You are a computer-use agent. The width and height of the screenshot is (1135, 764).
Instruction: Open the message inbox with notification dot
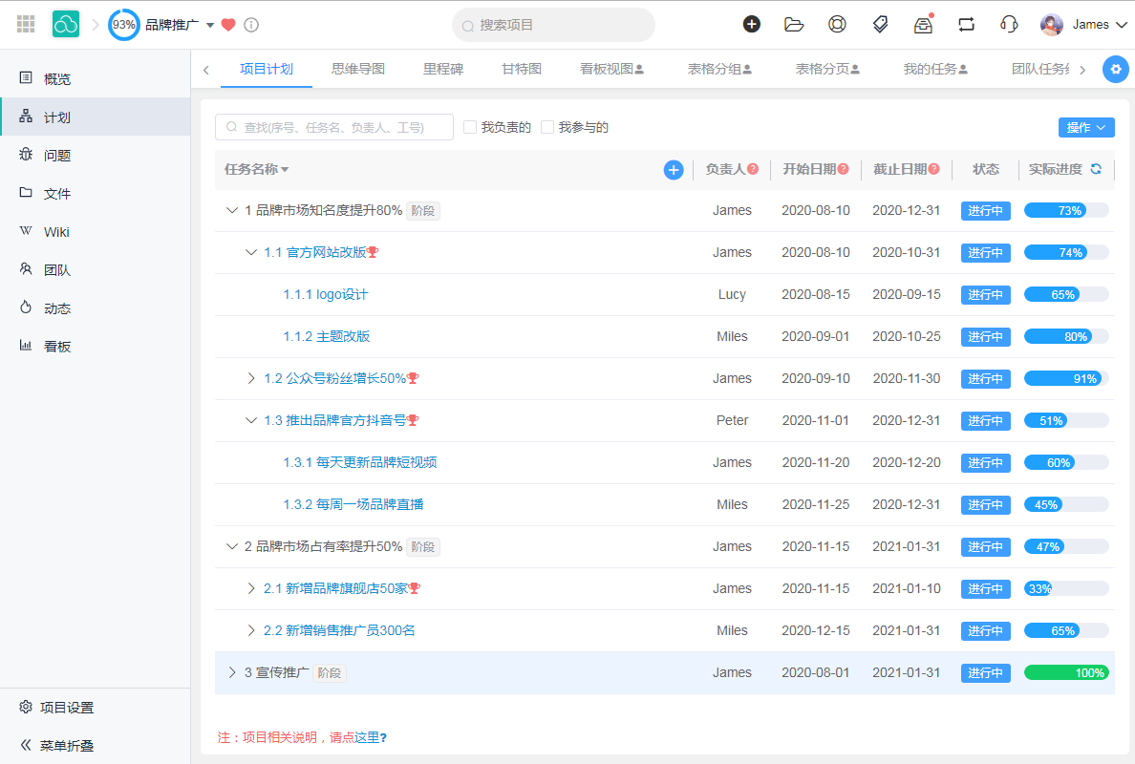click(923, 24)
